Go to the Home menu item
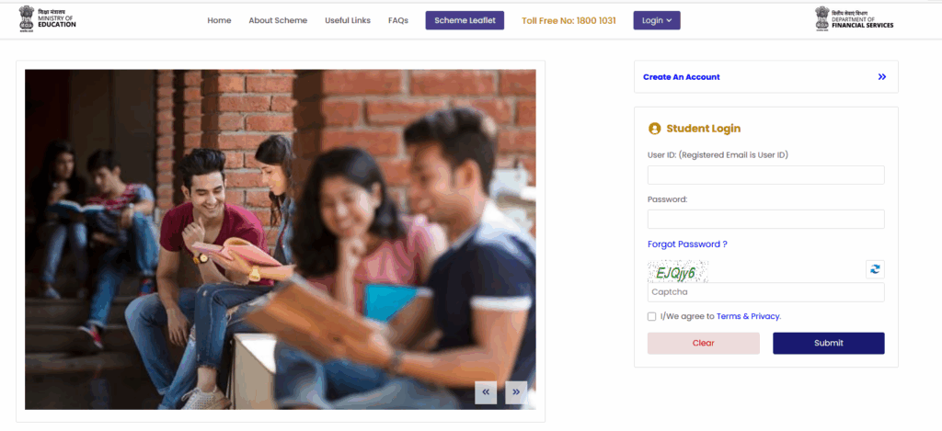Screen dimensions: 942x431 pyautogui.click(x=219, y=20)
